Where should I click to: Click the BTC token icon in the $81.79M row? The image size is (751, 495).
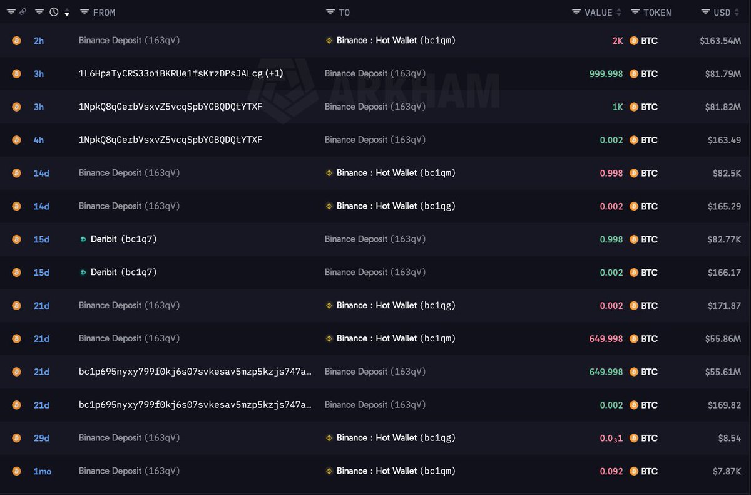pos(634,73)
